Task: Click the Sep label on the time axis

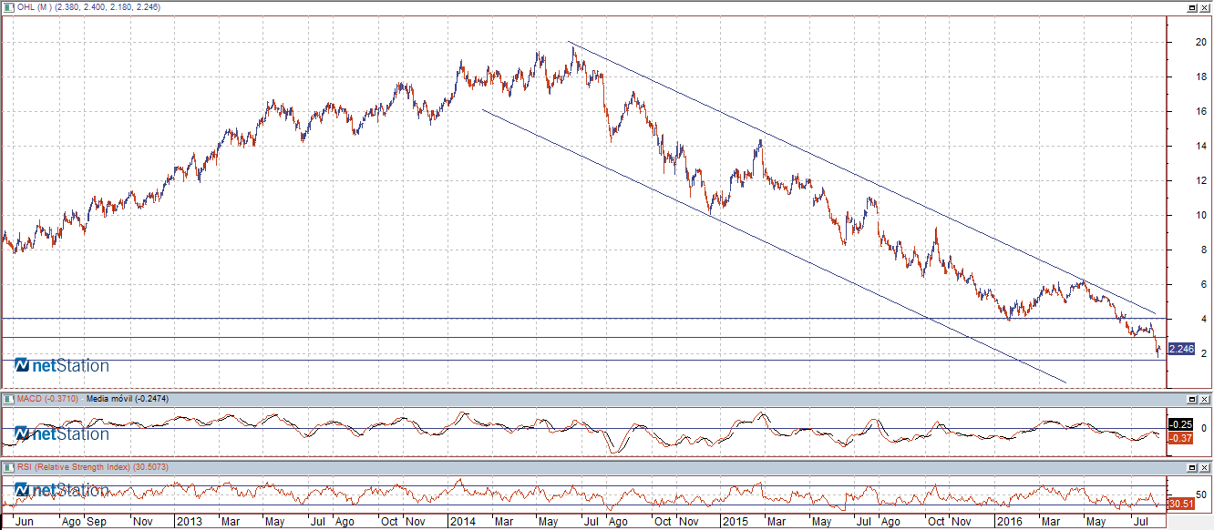Action: (x=96, y=523)
